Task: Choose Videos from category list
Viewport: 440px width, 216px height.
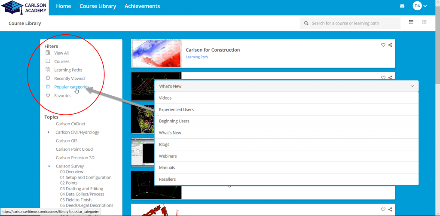Action: tap(286, 98)
